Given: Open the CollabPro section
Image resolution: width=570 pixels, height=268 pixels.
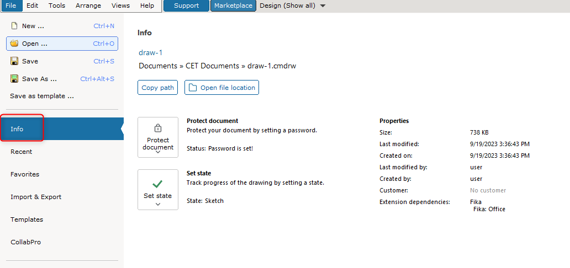Looking at the screenshot, I should point(26,242).
